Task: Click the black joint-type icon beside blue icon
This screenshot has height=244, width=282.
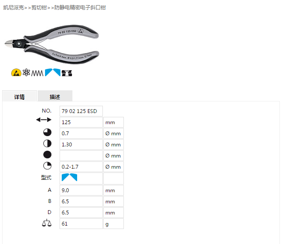Action: click(67, 73)
